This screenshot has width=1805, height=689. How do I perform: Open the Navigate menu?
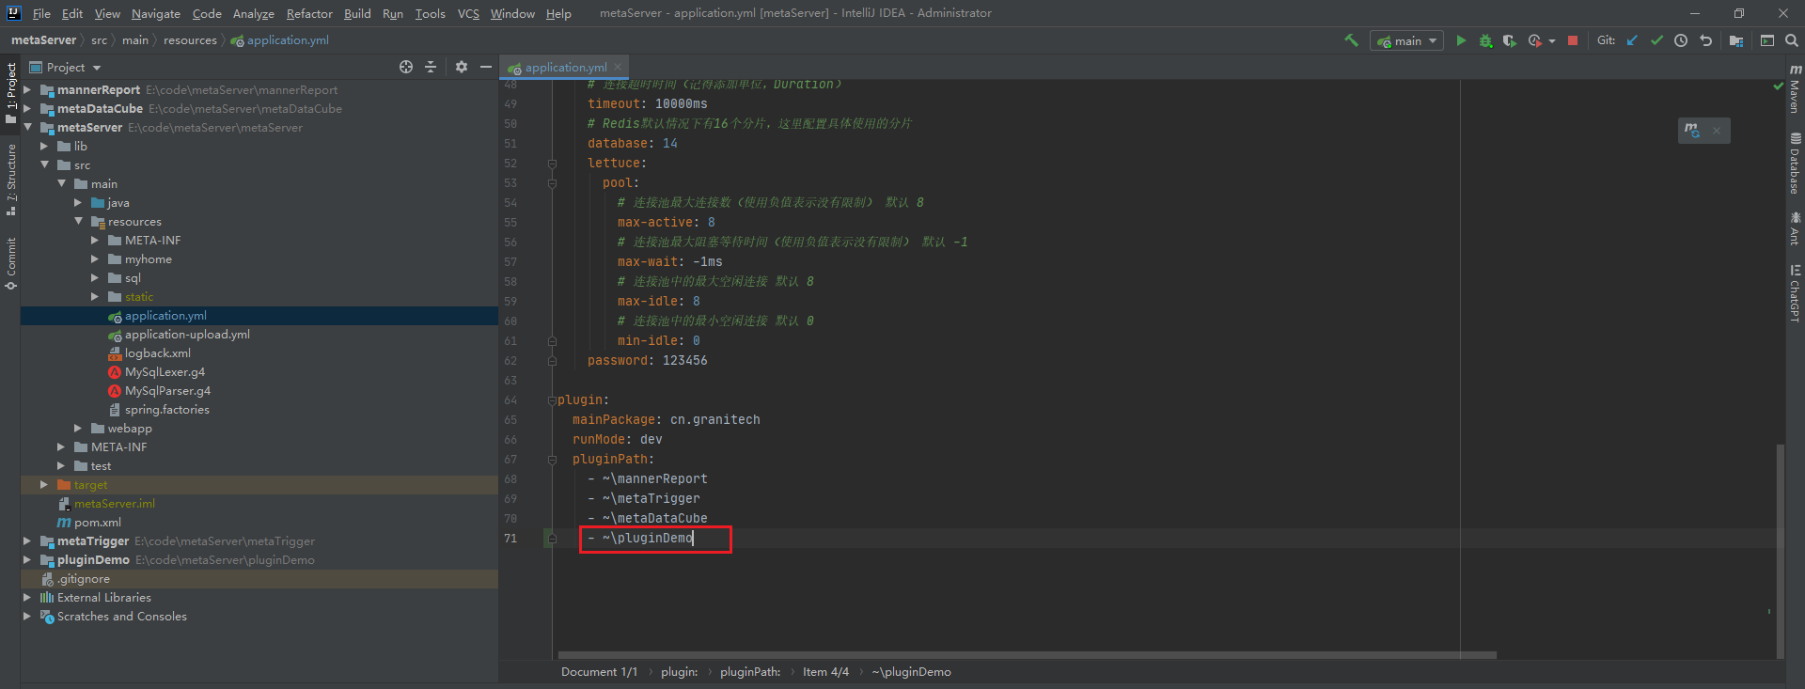tap(155, 13)
